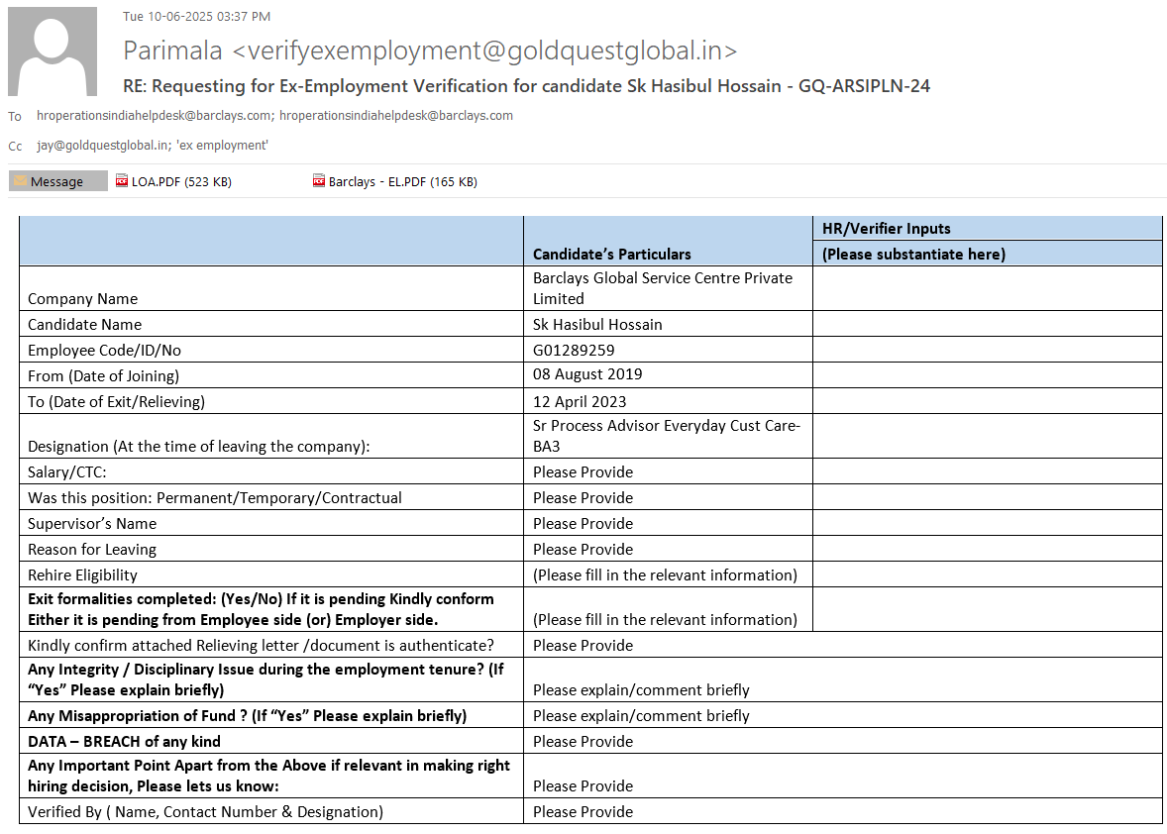
Task: Click Please Provide in Reason for Leaving row
Action: [x=583, y=550]
